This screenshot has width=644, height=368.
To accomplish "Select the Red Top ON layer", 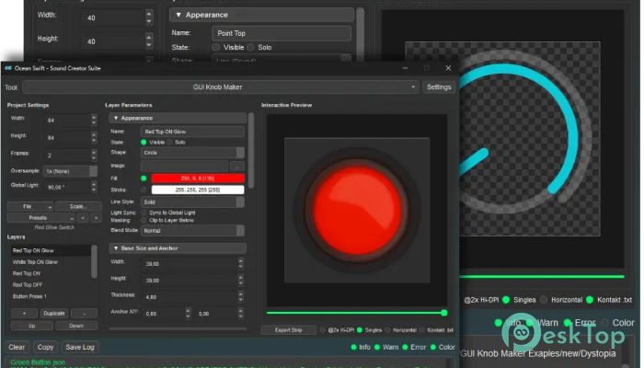I will click(50, 273).
